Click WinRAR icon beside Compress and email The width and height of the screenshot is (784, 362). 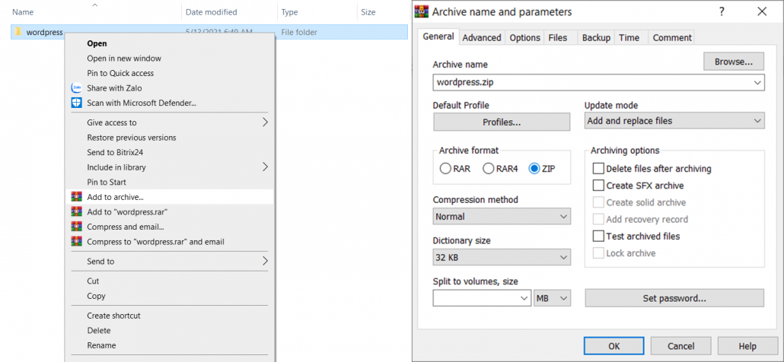[76, 227]
